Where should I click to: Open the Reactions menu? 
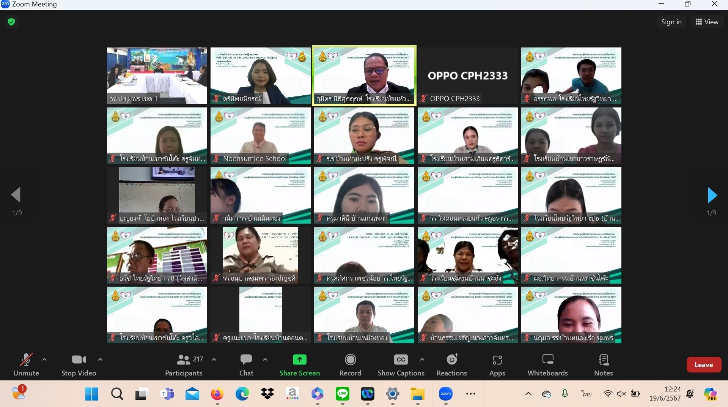point(451,364)
